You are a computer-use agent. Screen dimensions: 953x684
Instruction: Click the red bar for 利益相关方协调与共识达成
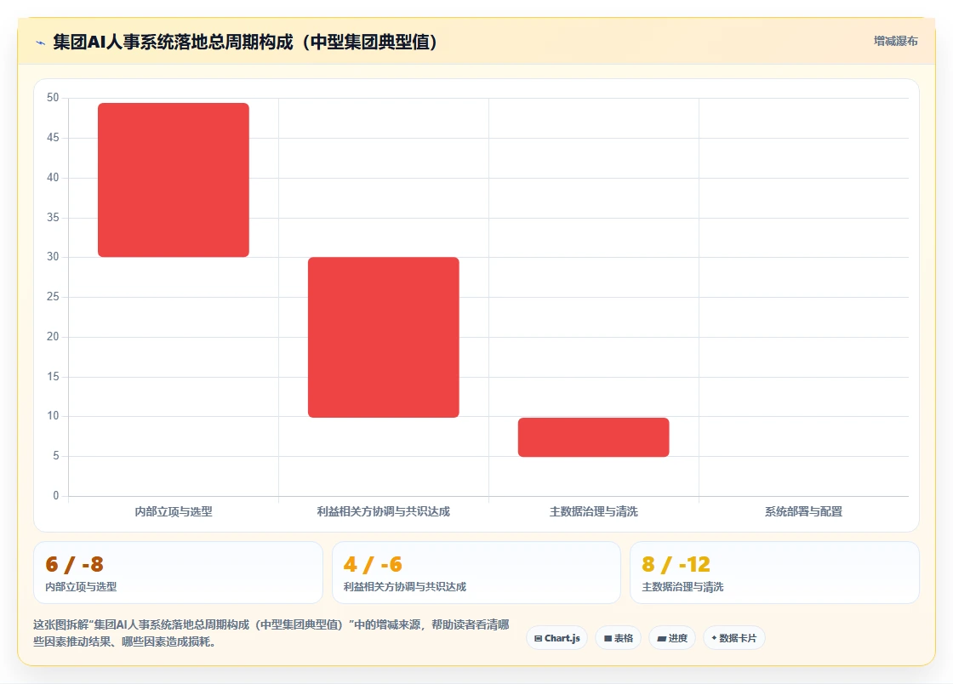tap(384, 337)
